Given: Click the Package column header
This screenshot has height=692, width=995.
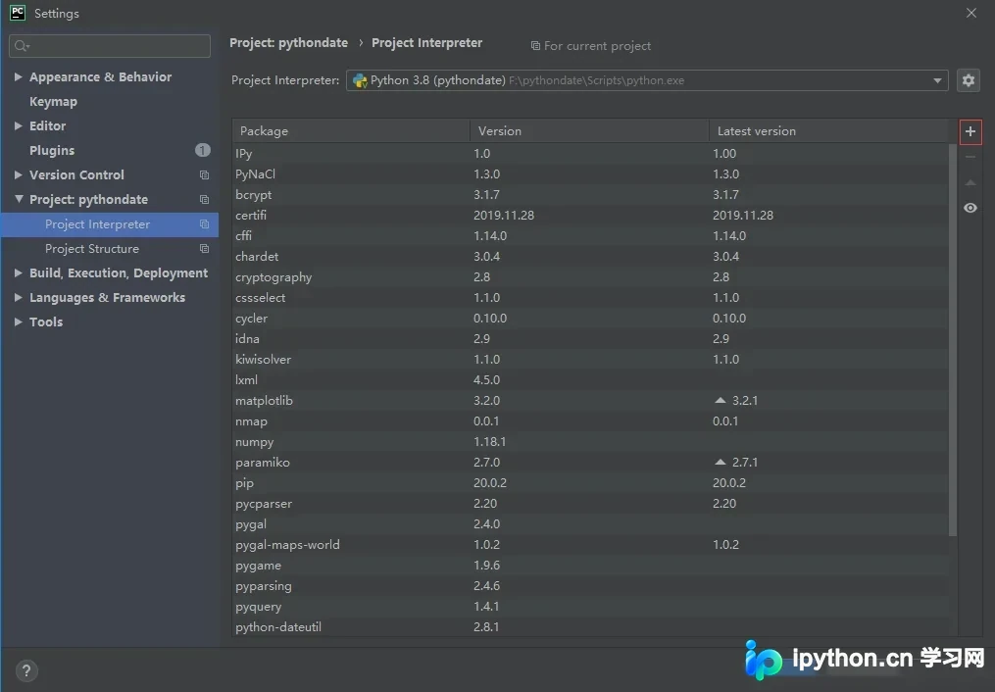Looking at the screenshot, I should [x=351, y=130].
